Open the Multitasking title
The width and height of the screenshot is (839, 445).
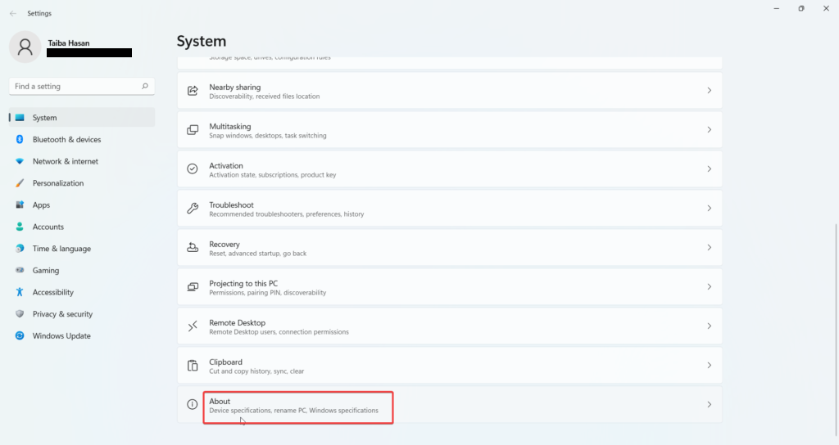tap(229, 126)
